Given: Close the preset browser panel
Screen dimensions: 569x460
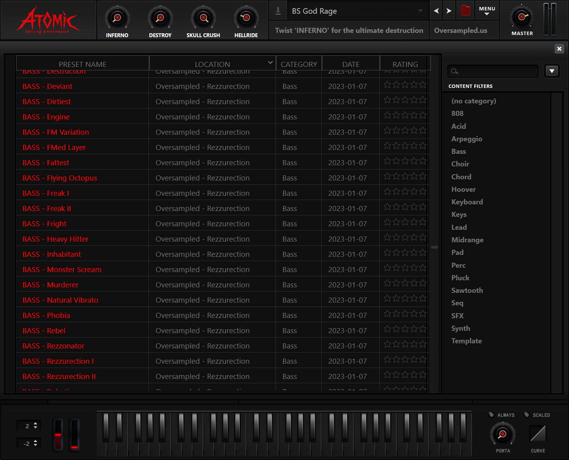Looking at the screenshot, I should point(559,49).
